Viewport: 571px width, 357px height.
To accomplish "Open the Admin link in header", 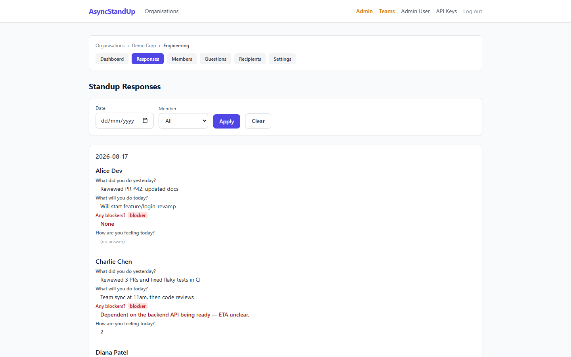I will point(364,11).
